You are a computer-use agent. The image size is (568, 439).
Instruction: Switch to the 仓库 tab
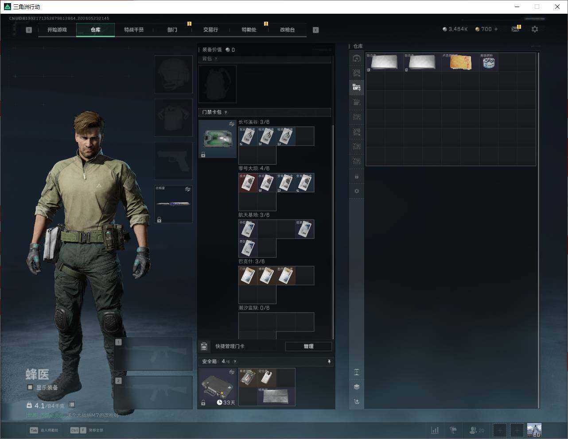96,30
